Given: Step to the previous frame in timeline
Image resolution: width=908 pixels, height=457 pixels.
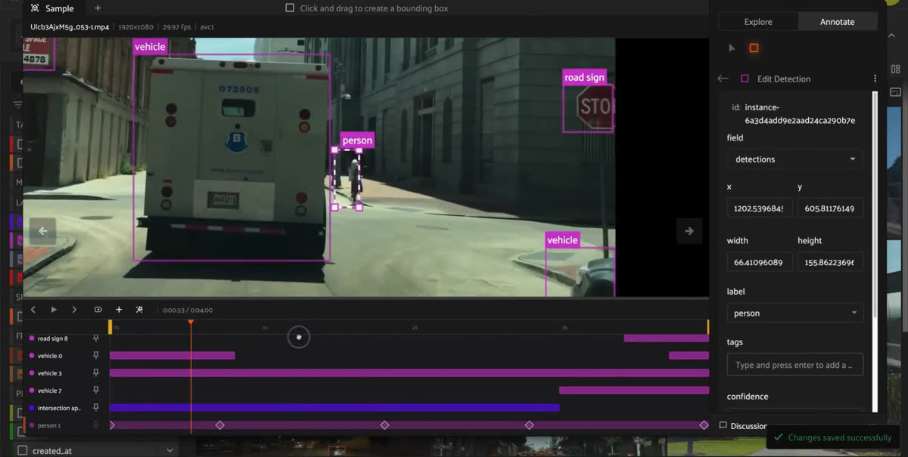Looking at the screenshot, I should pyautogui.click(x=33, y=310).
